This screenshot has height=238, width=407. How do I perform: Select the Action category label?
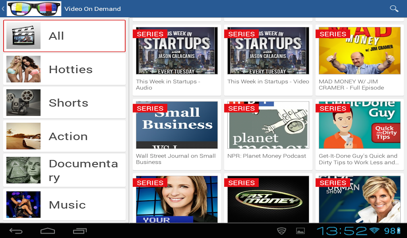tap(68, 136)
